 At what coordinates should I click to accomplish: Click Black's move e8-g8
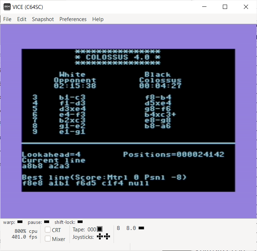click(158, 120)
